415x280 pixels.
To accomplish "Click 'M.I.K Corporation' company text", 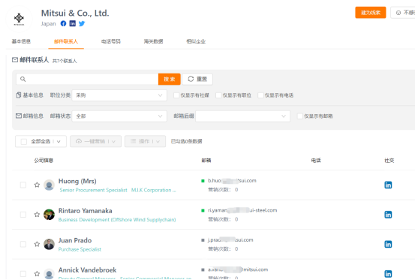I will click(x=154, y=190).
